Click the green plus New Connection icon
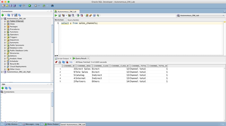 (3, 15)
